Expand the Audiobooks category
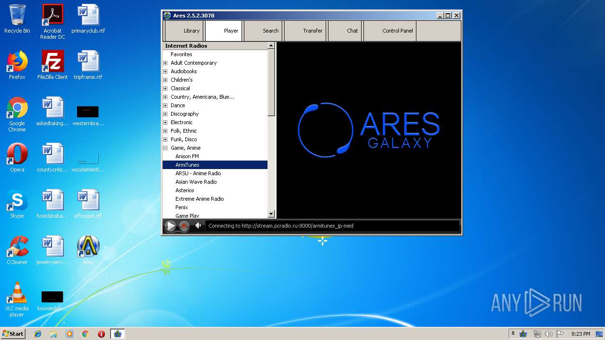The width and height of the screenshot is (605, 340). click(x=165, y=71)
